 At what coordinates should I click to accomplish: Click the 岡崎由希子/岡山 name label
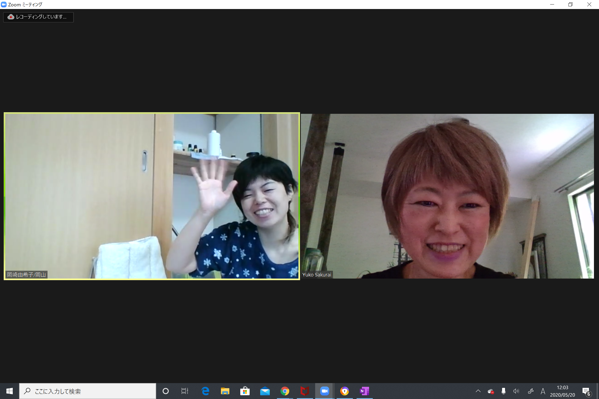click(x=26, y=275)
